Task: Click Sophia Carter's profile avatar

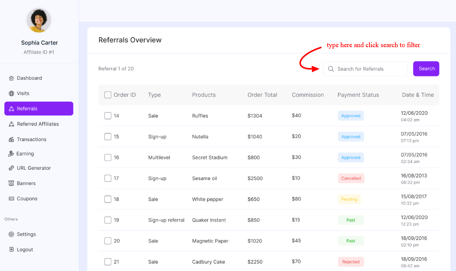Action: tap(39, 20)
